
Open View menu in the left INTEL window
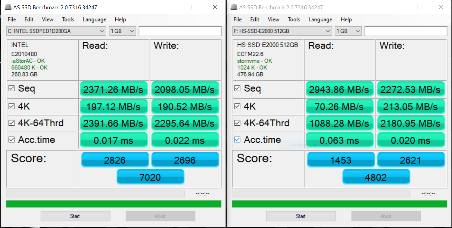48,19
